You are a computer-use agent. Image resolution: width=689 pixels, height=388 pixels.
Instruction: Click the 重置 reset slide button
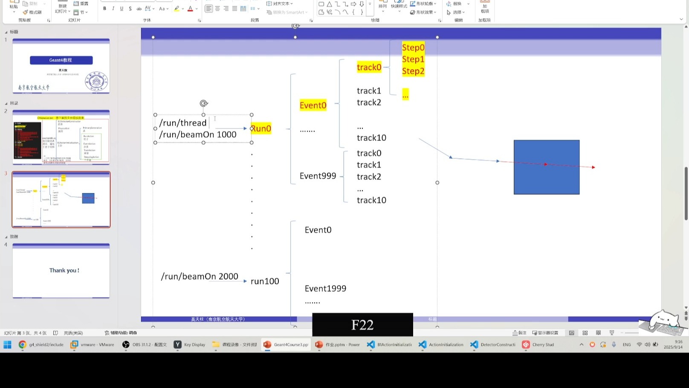[81, 3]
